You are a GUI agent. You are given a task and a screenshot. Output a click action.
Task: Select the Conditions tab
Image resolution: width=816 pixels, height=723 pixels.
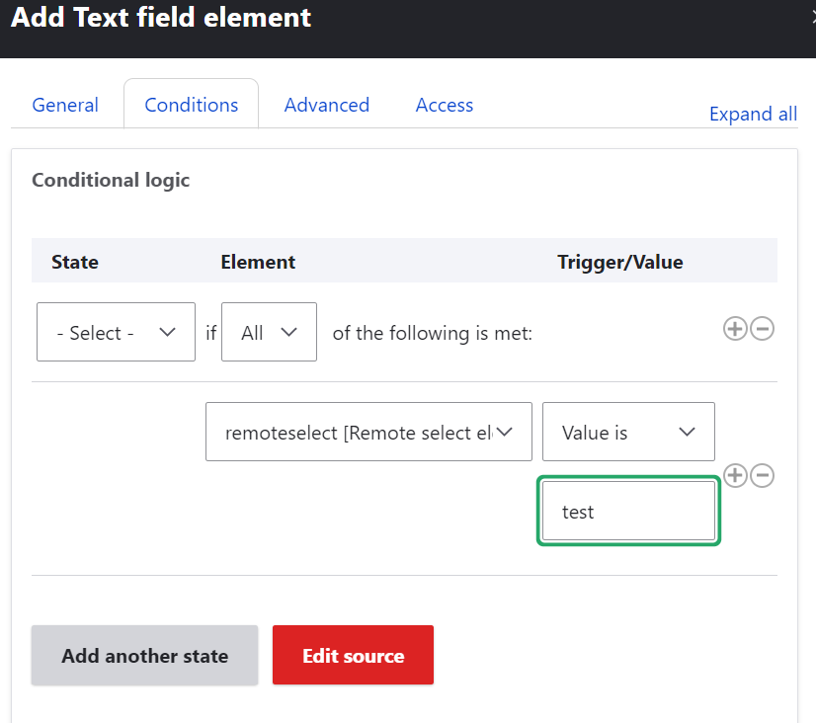[191, 105]
